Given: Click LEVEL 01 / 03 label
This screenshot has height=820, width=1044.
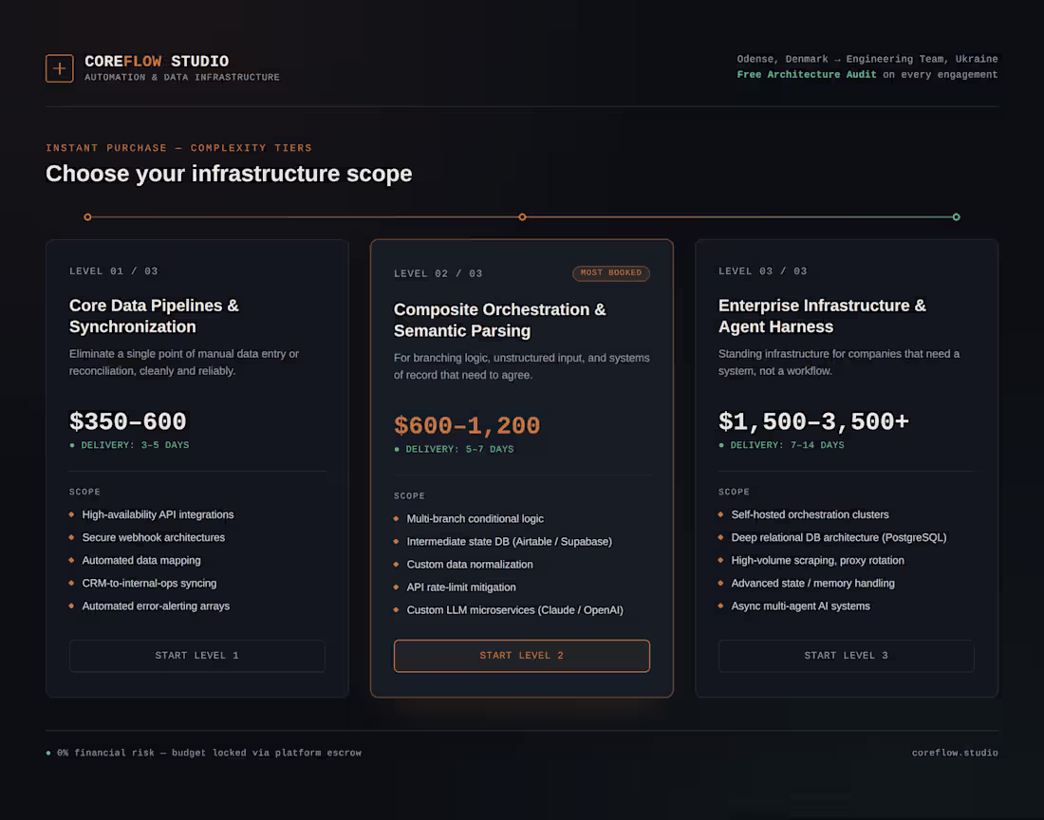Looking at the screenshot, I should (113, 271).
